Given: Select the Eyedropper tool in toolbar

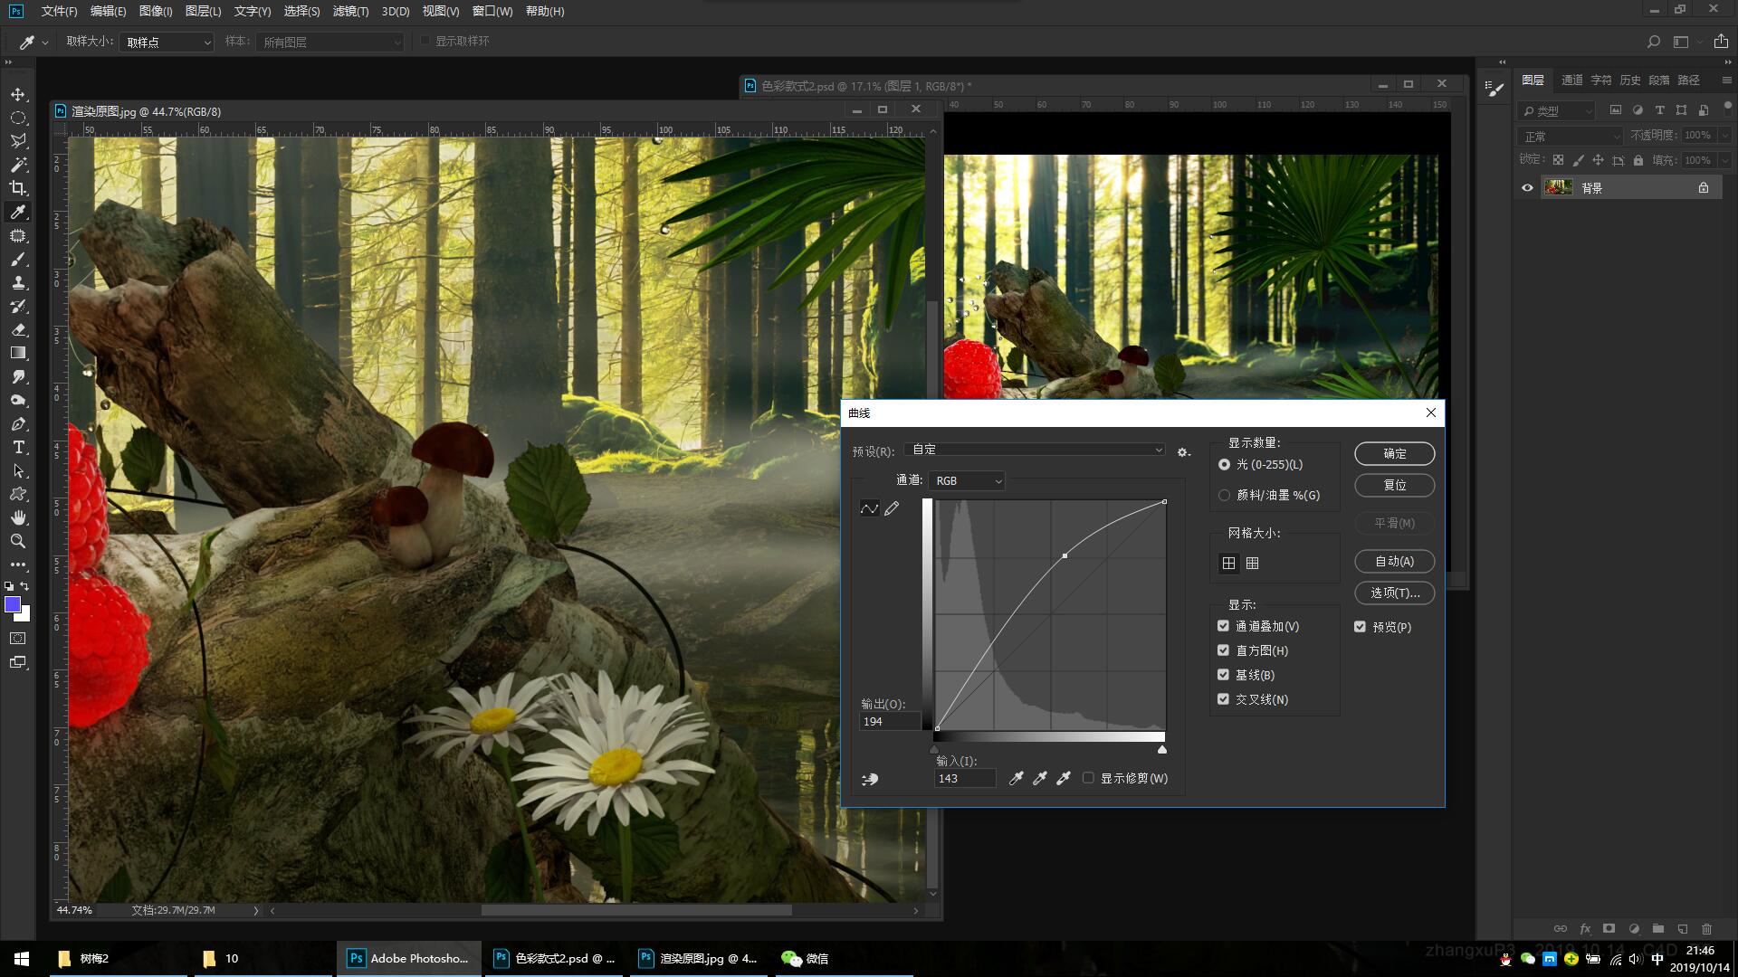Looking at the screenshot, I should (x=18, y=212).
